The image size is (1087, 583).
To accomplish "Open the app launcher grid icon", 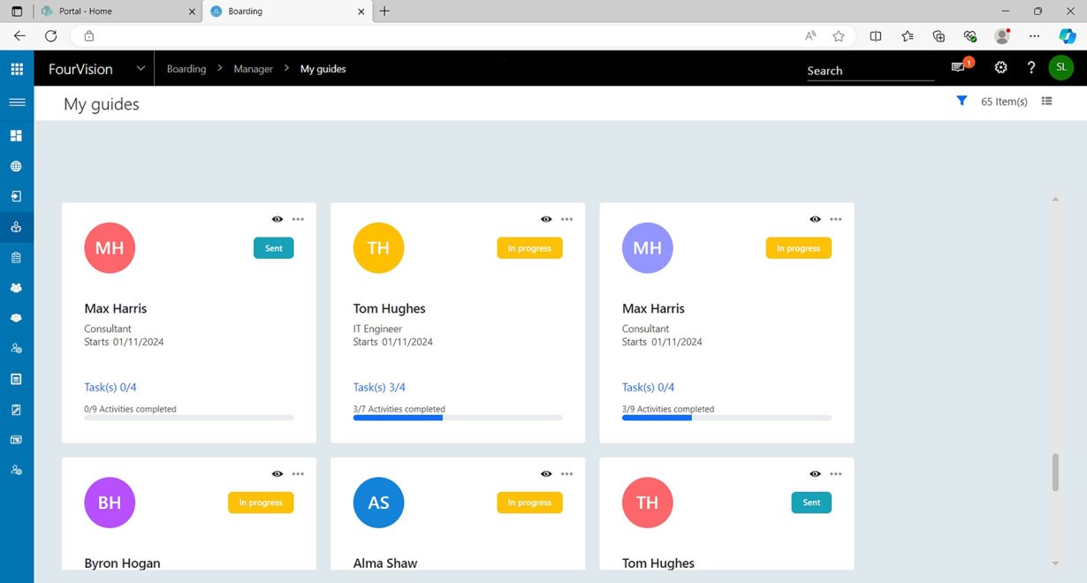I will [x=16, y=68].
